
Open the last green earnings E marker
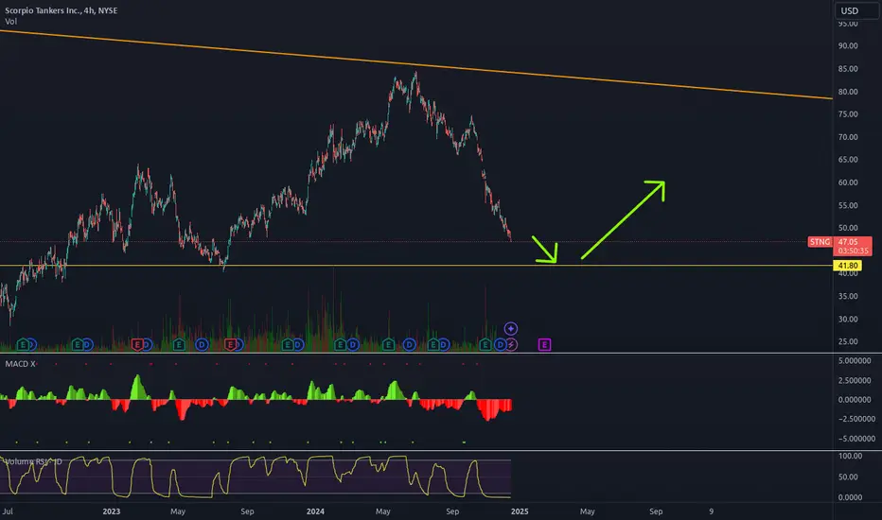pyautogui.click(x=485, y=344)
